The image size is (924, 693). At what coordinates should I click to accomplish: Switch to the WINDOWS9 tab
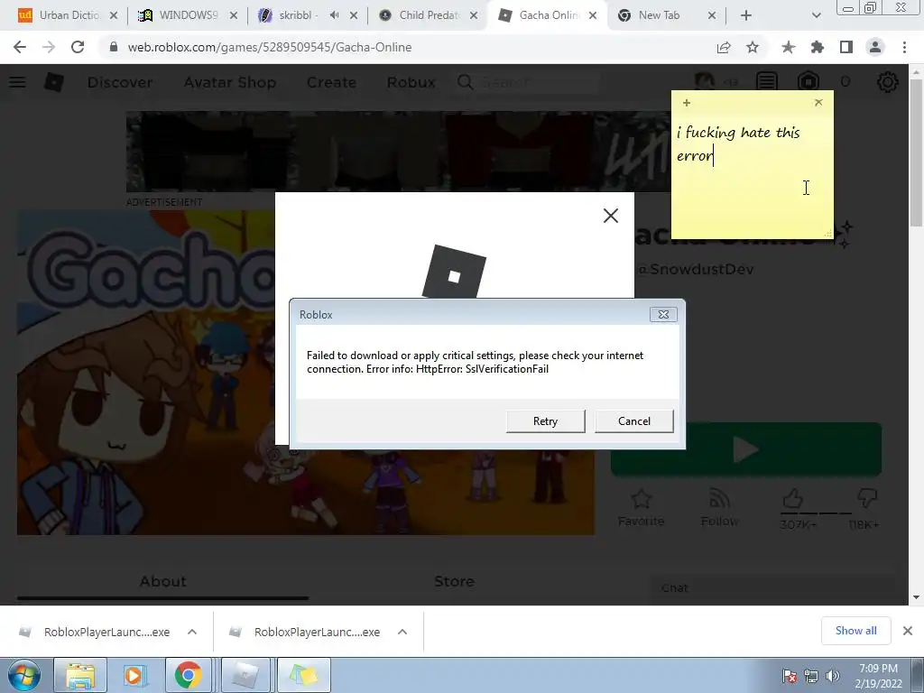[x=187, y=15]
